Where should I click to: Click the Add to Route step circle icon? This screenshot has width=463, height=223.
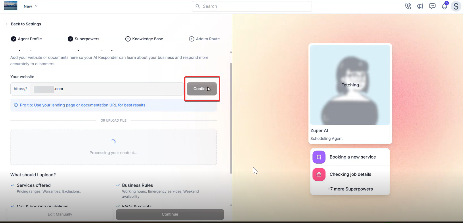(192, 39)
